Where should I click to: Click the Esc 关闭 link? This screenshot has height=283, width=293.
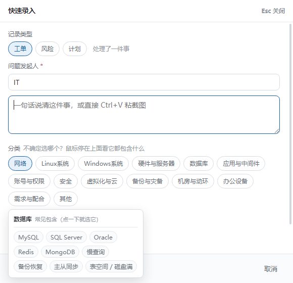coord(273,11)
